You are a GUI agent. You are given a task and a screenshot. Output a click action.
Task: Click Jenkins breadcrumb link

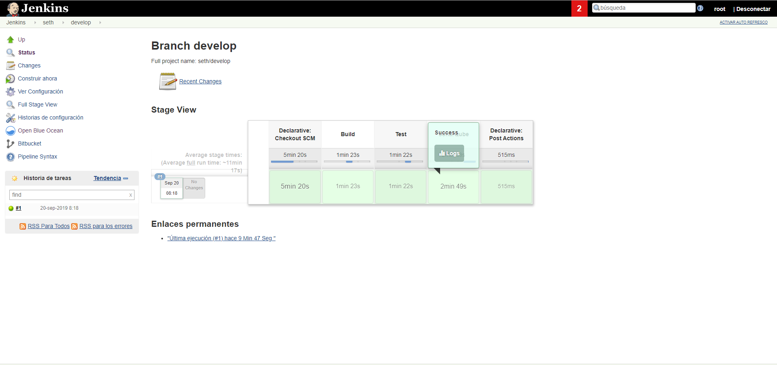tap(16, 22)
